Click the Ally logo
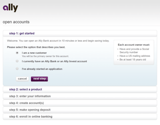Screen dimensions: 160x125 click(10, 8)
